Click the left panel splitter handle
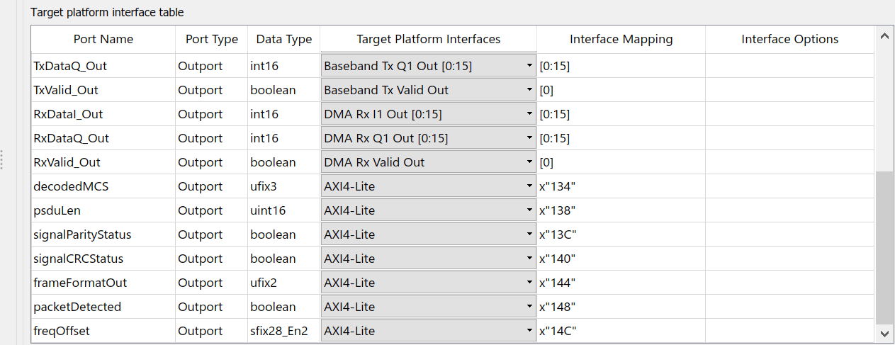 2,160
